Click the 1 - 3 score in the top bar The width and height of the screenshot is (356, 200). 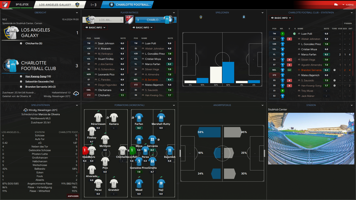click(94, 5)
